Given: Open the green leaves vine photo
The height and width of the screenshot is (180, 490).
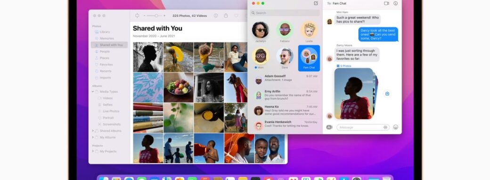Looking at the screenshot, I should [178, 118].
